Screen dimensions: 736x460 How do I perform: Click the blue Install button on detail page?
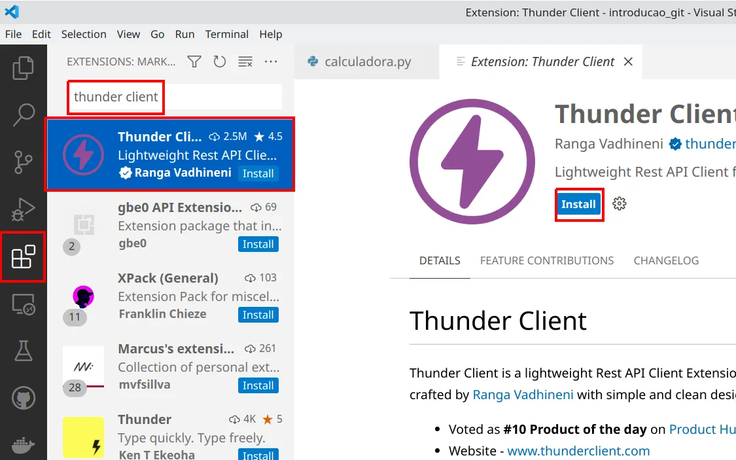tap(578, 204)
